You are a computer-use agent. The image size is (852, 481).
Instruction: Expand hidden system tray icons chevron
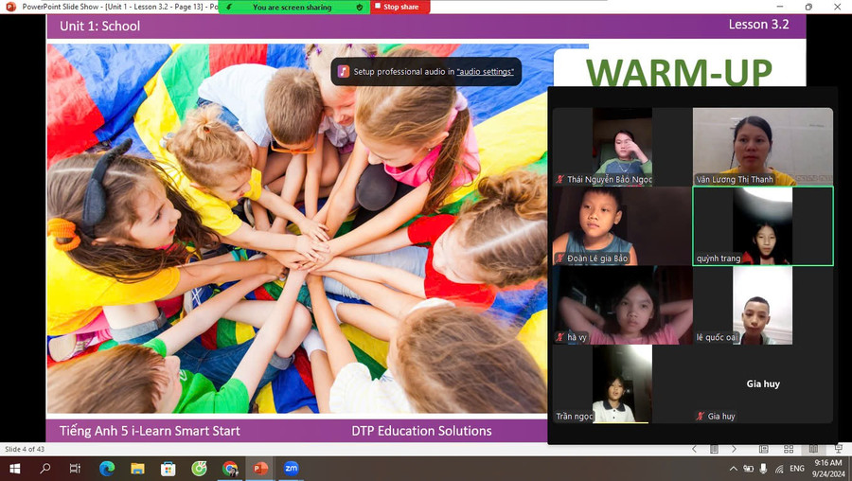(733, 469)
